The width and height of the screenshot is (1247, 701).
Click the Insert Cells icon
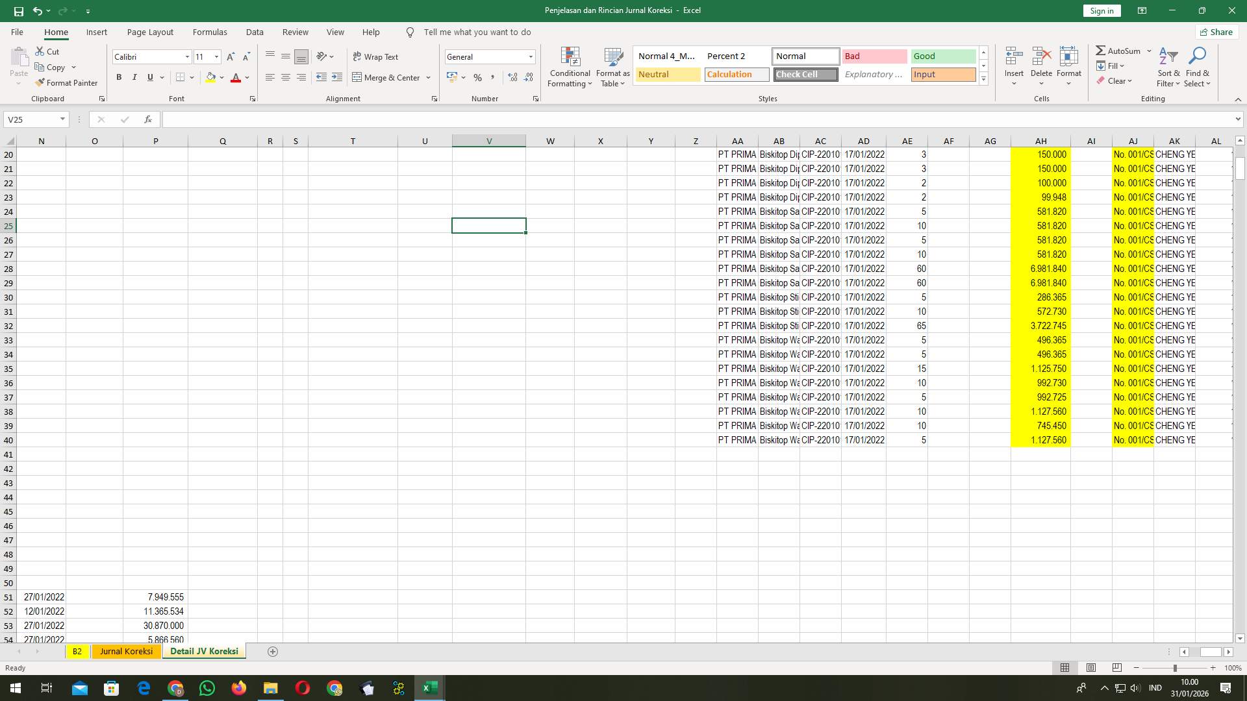pyautogui.click(x=1013, y=55)
